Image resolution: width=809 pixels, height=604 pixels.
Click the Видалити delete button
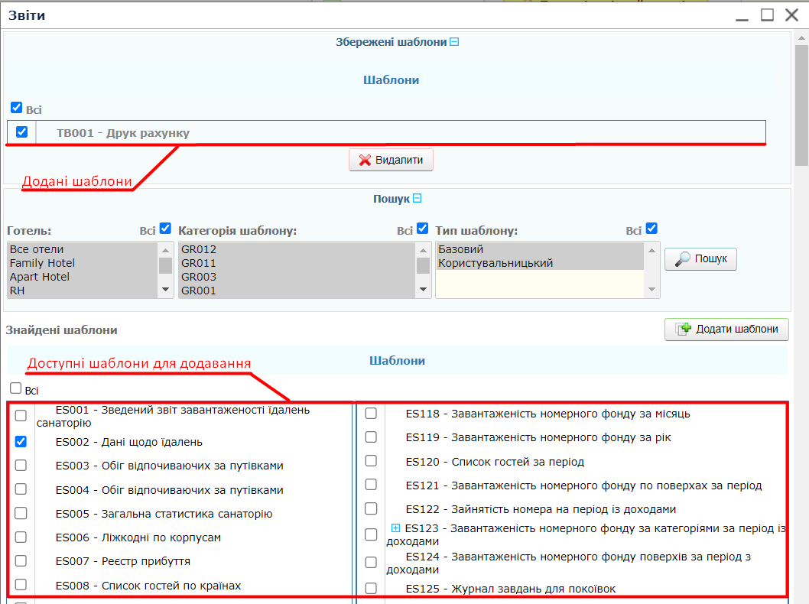tap(392, 160)
